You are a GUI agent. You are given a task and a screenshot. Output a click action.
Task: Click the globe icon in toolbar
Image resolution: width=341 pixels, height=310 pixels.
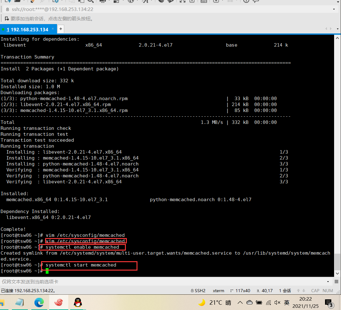coord(131,1)
